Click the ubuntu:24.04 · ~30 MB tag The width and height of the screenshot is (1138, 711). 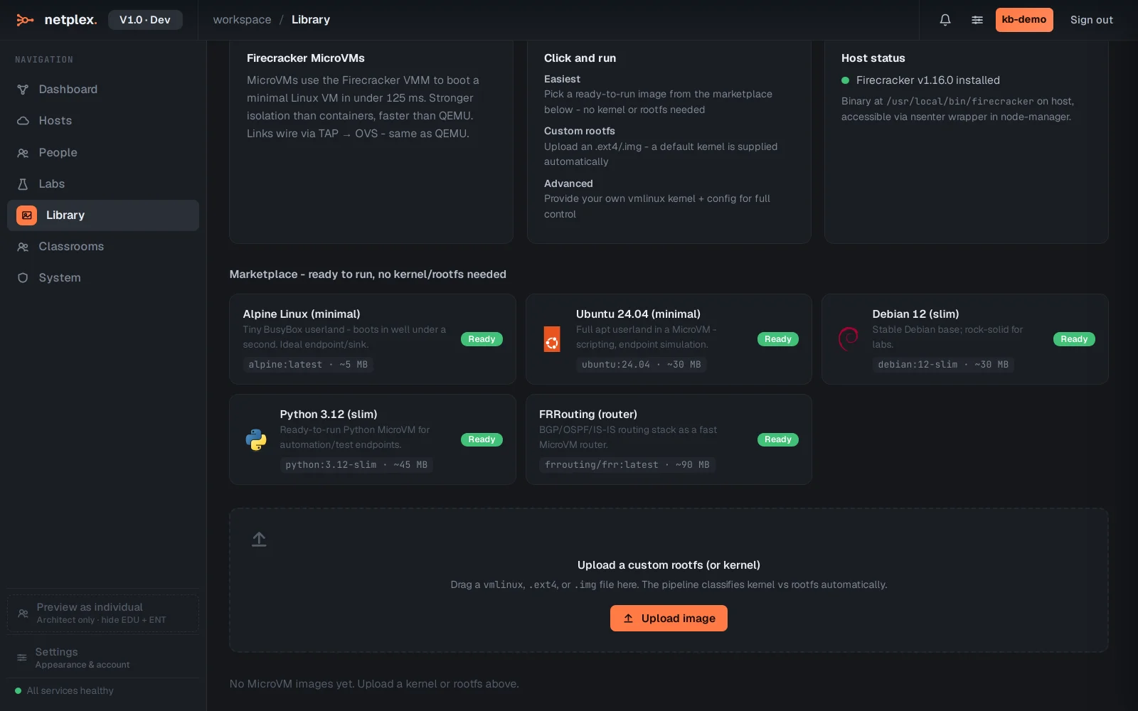[x=642, y=365]
